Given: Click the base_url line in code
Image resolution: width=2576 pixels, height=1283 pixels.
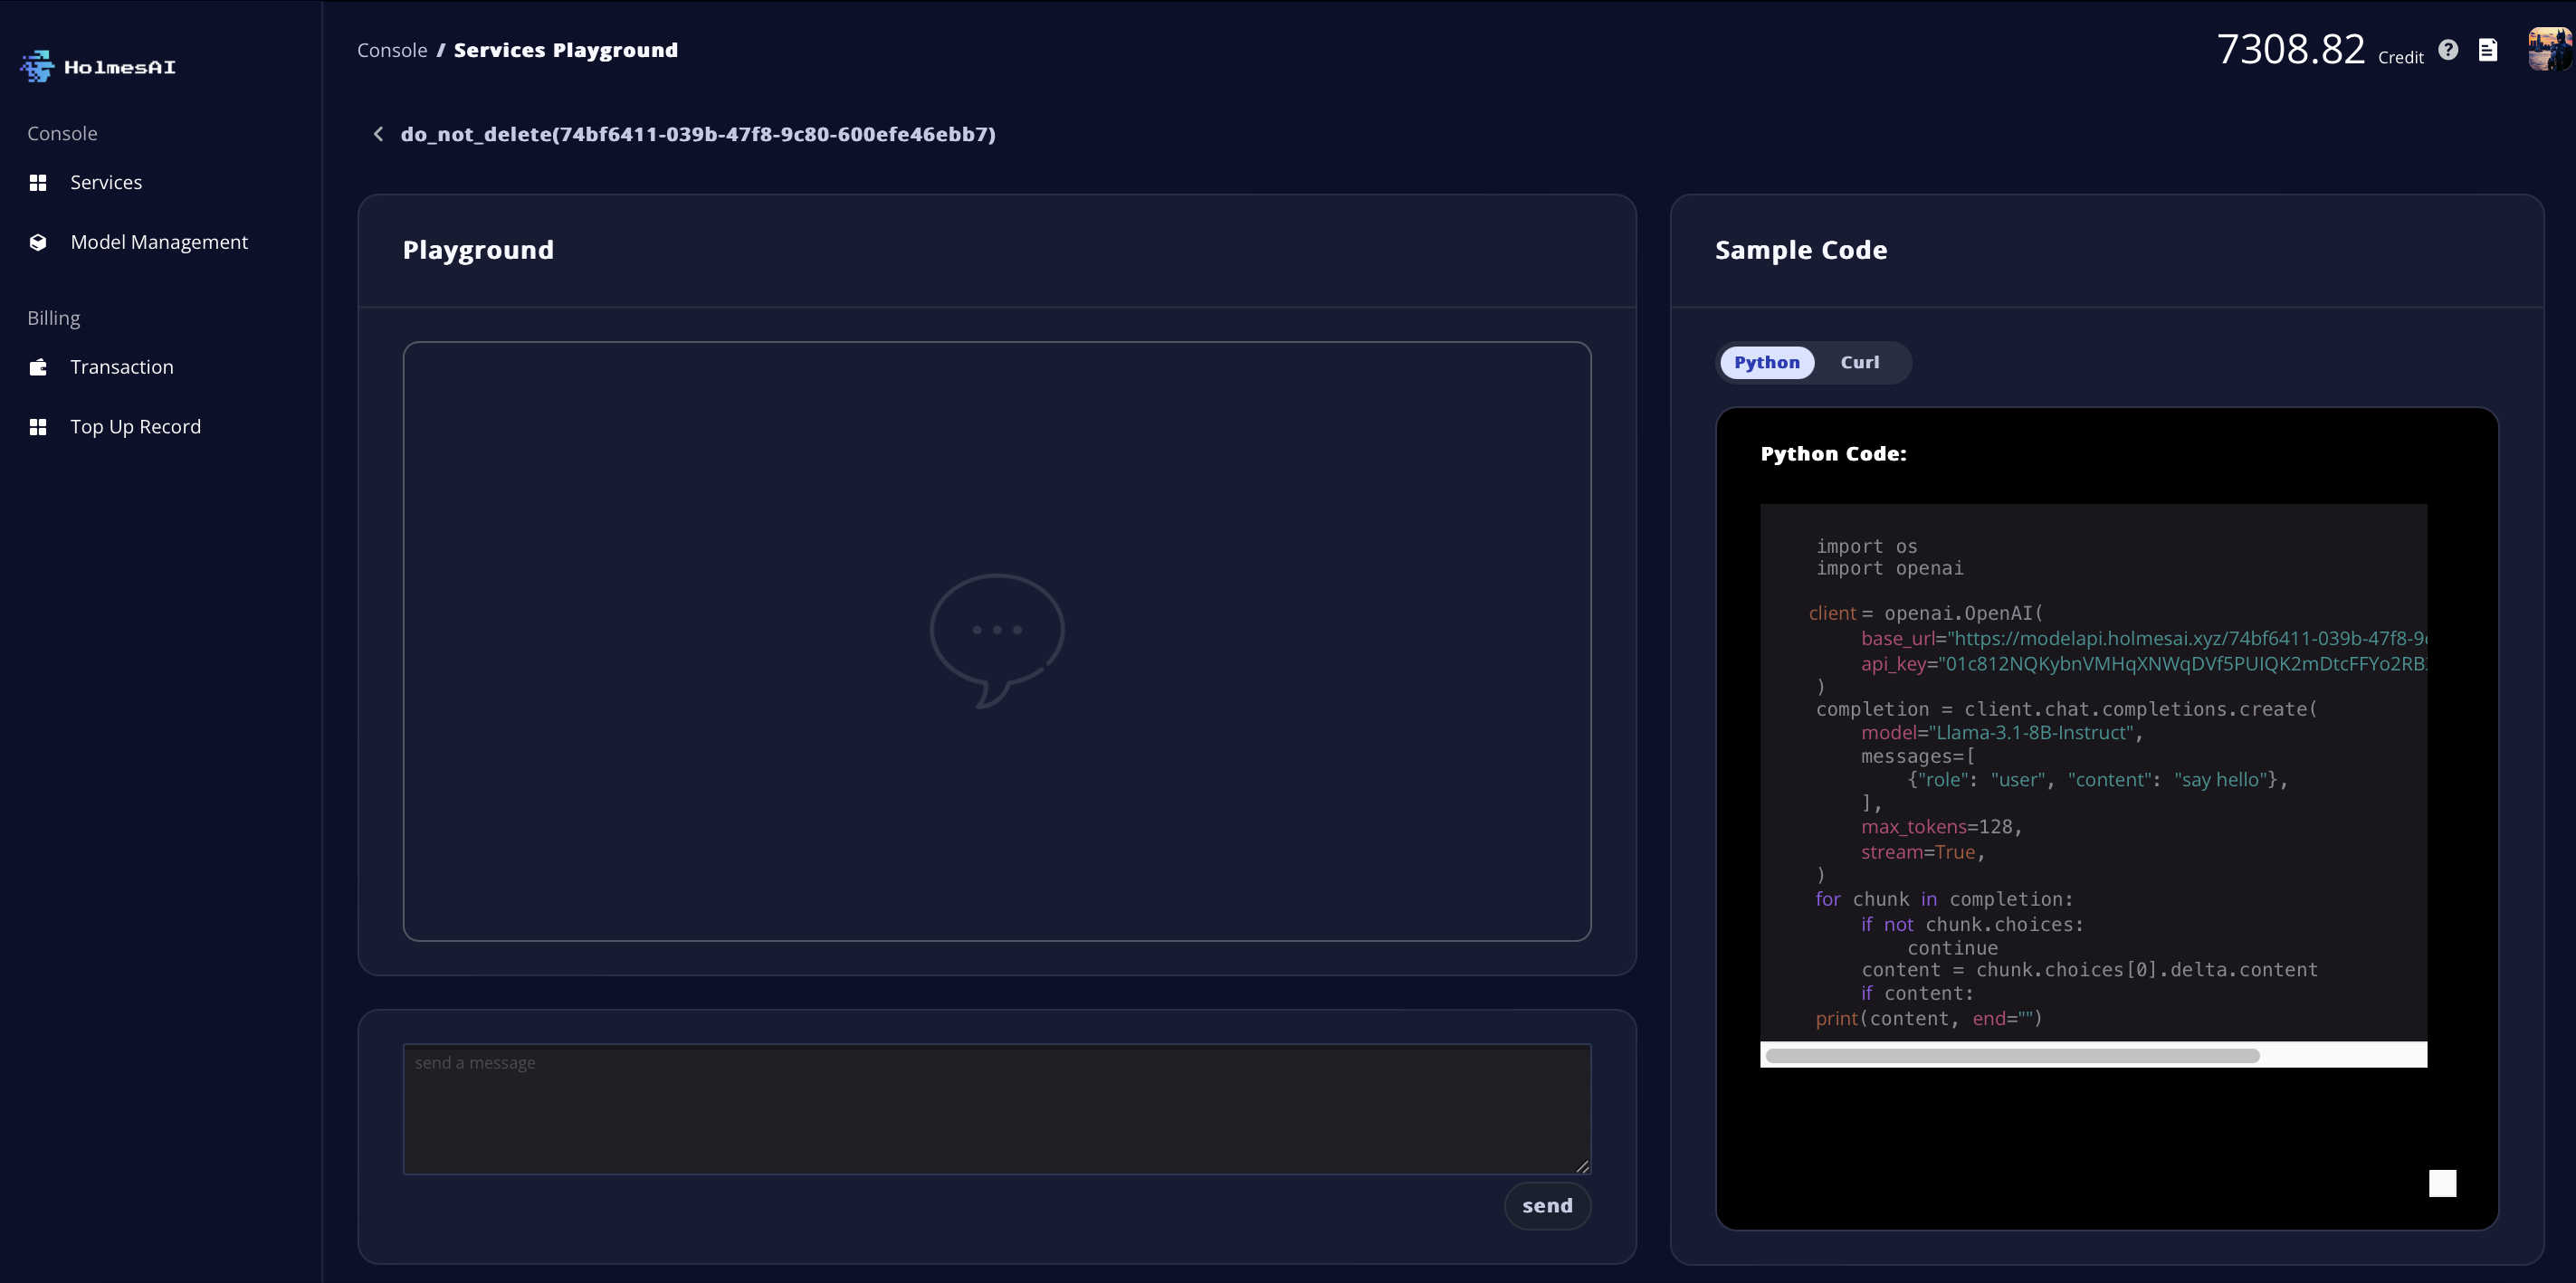Looking at the screenshot, I should coord(2143,638).
